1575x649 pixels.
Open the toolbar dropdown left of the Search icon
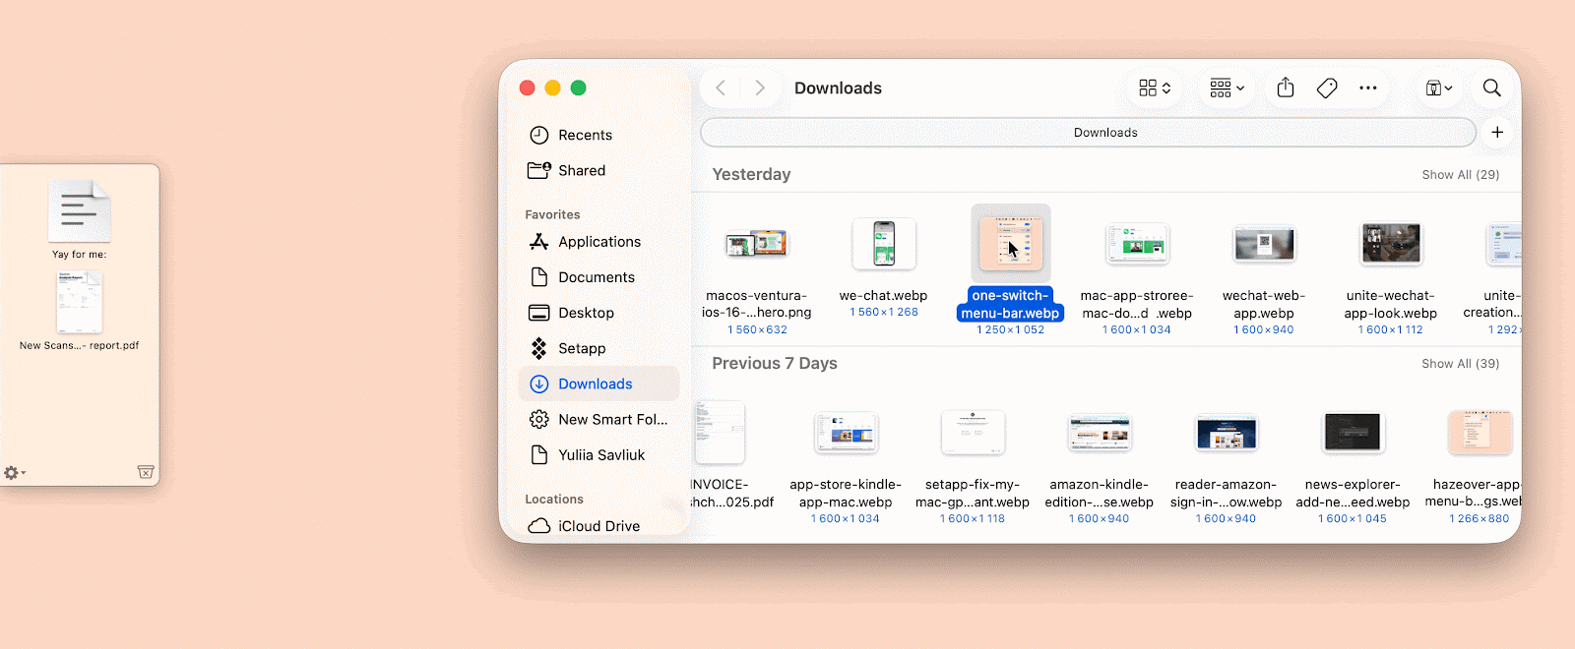[1439, 88]
